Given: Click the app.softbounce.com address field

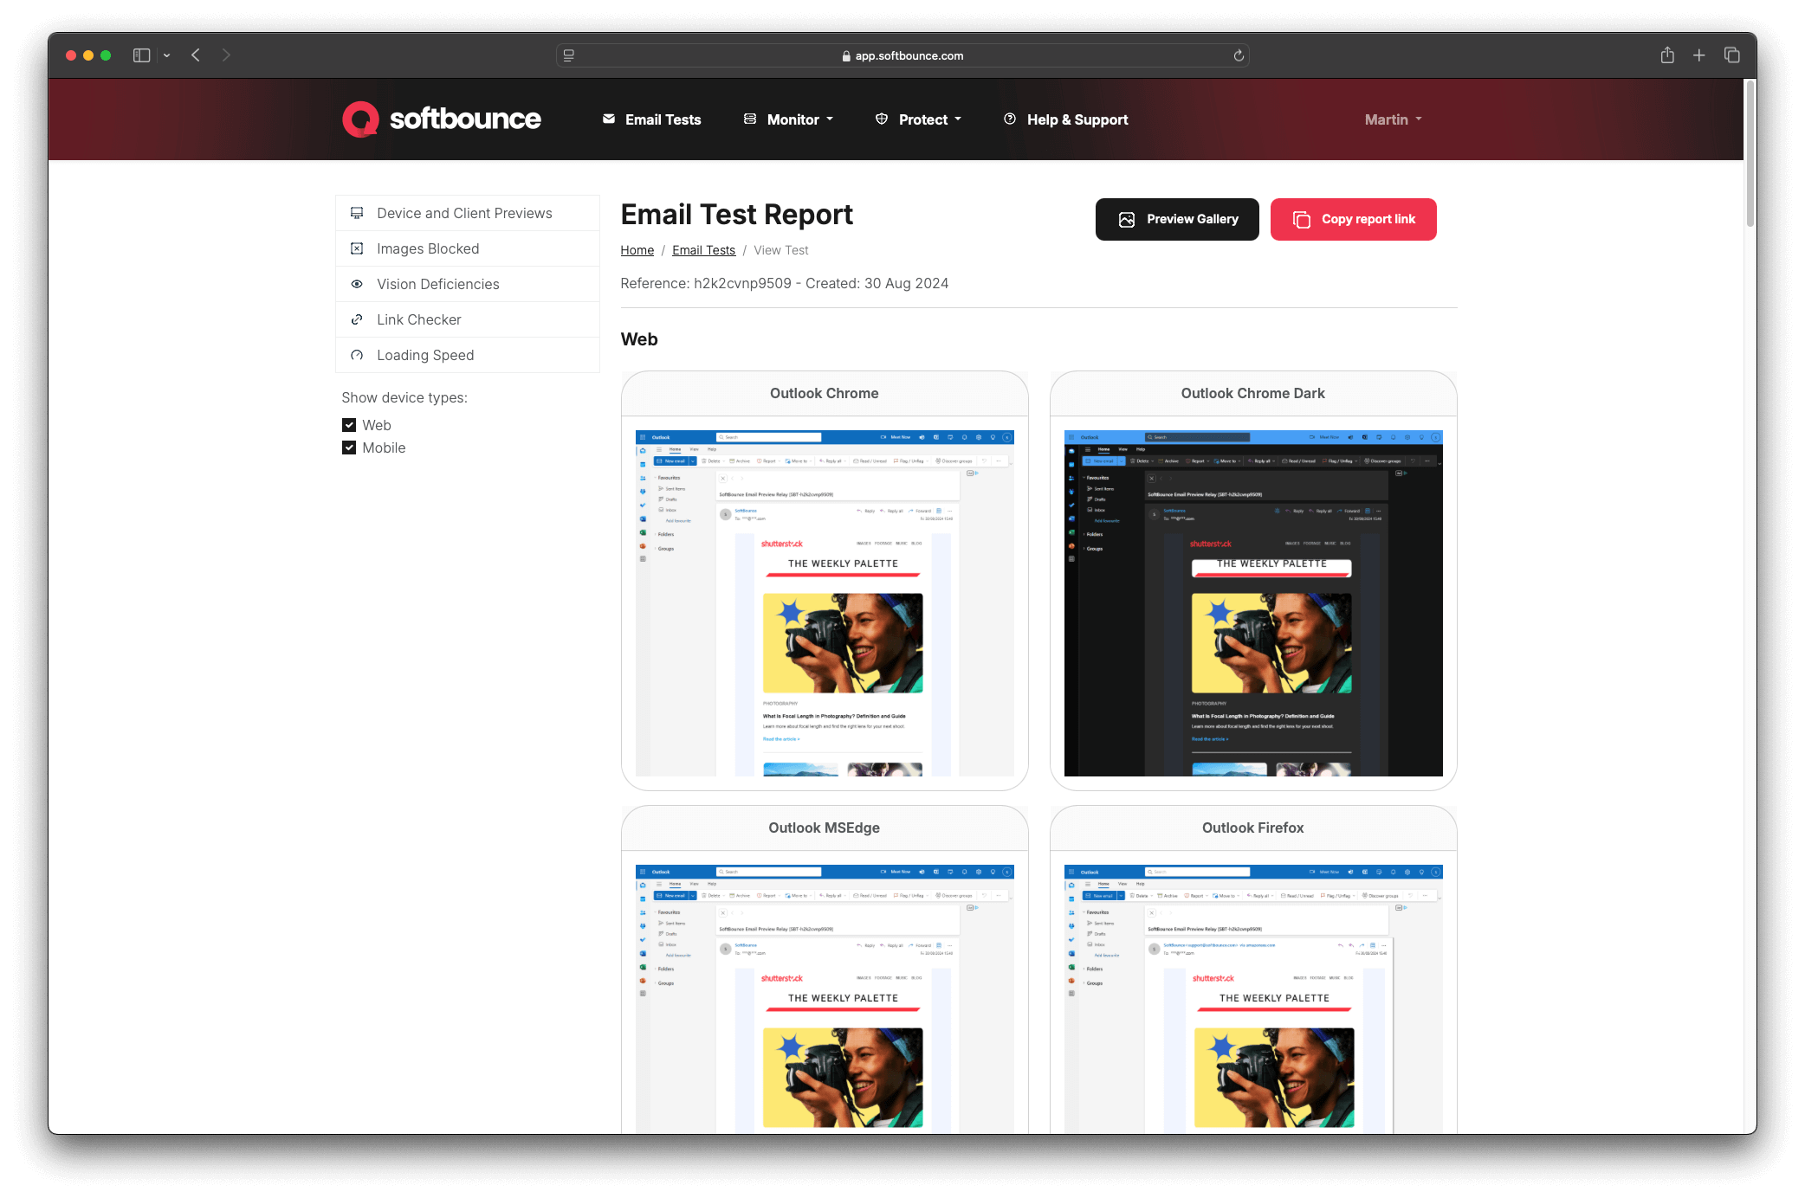Looking at the screenshot, I should pyautogui.click(x=902, y=55).
